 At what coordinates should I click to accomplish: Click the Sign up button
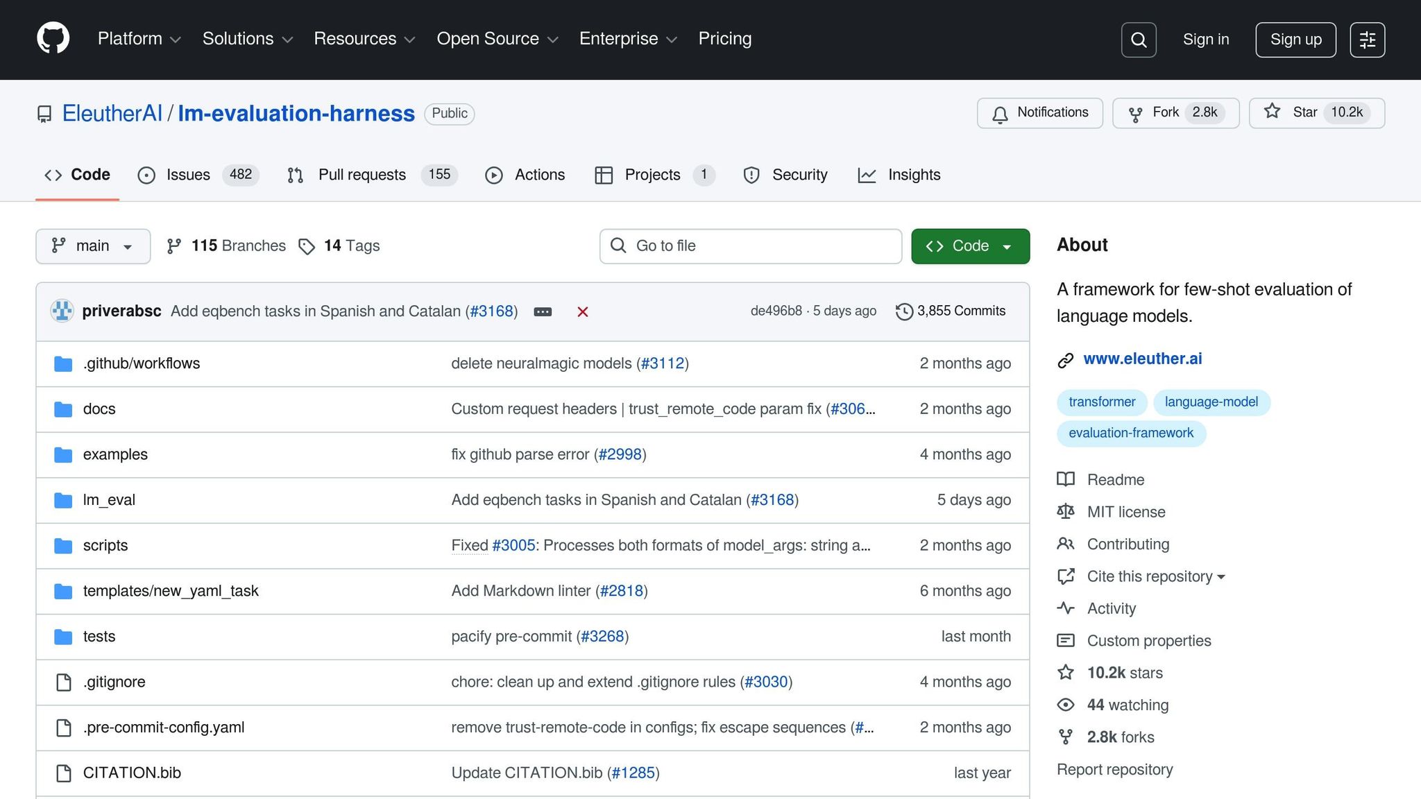(1295, 40)
